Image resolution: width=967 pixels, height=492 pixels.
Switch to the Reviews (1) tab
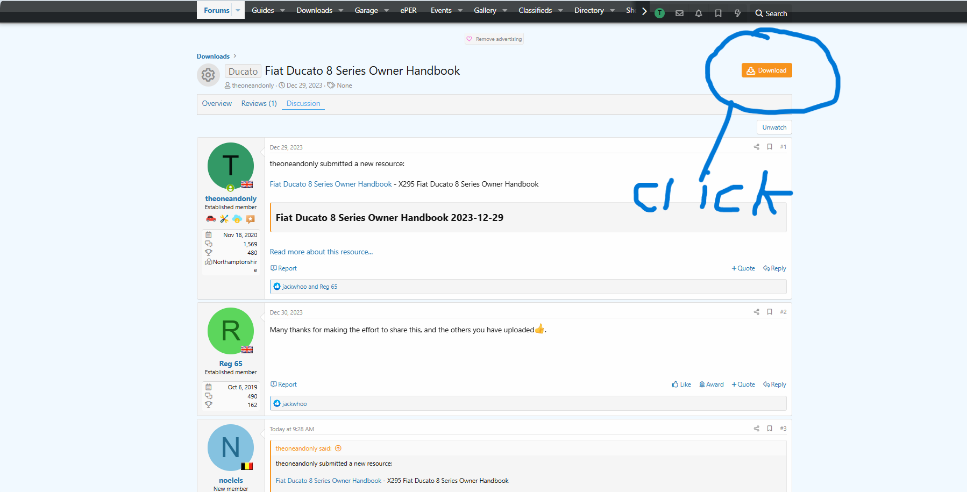point(259,103)
